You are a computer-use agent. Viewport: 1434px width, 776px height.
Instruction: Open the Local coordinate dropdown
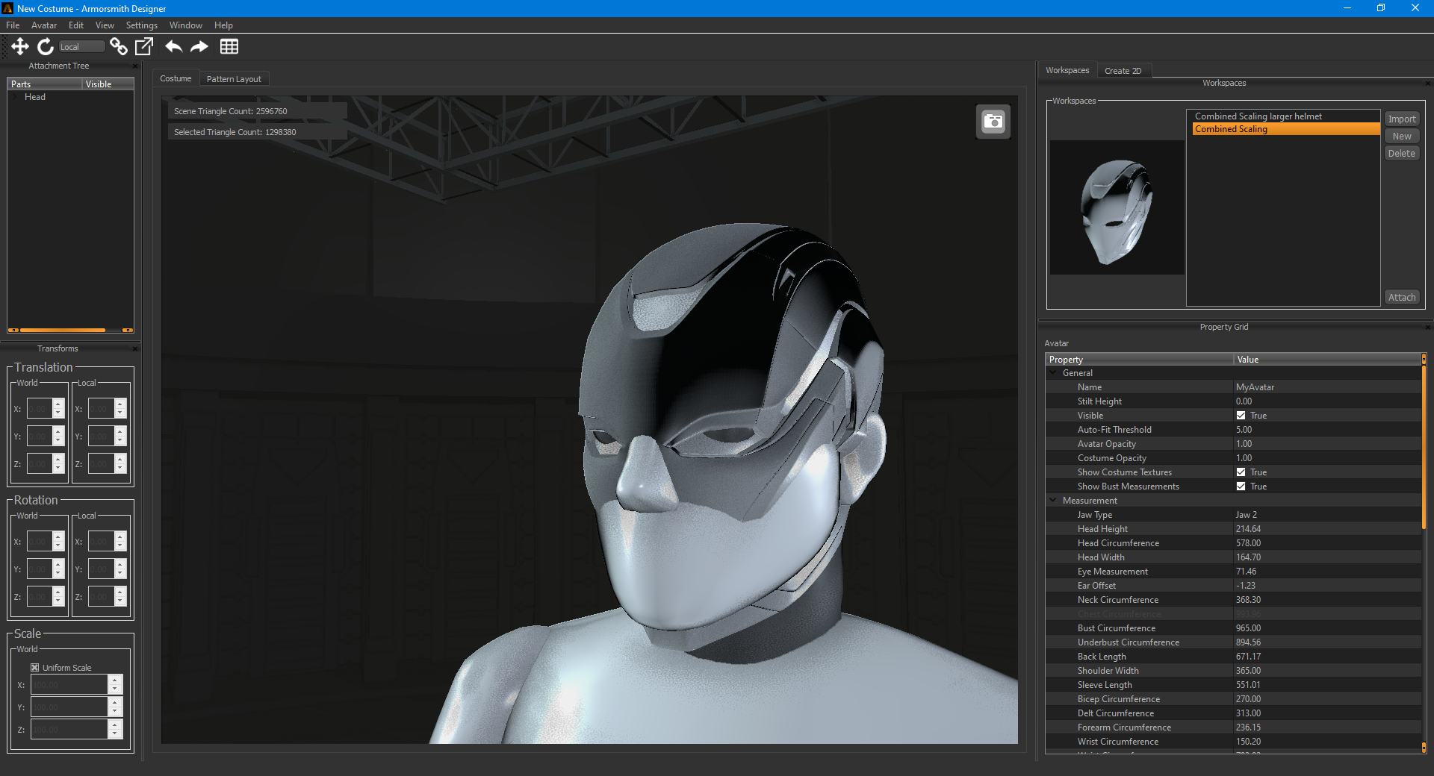pyautogui.click(x=81, y=46)
